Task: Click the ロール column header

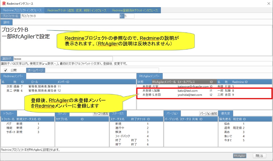Action: (35, 82)
